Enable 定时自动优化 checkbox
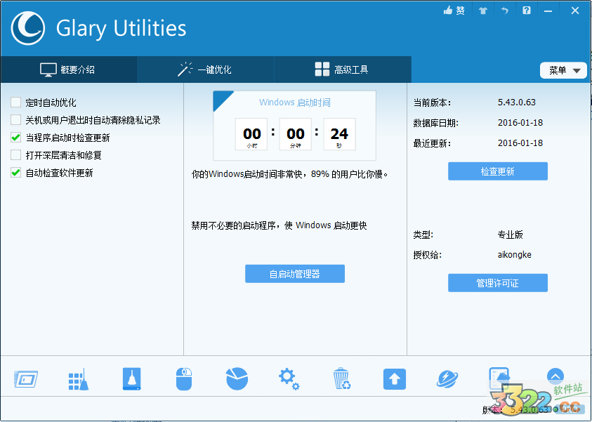 pyautogui.click(x=16, y=103)
